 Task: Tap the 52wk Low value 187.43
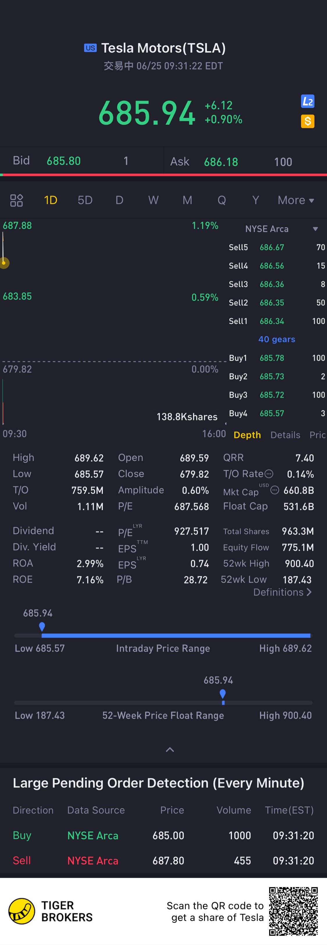[x=297, y=580]
